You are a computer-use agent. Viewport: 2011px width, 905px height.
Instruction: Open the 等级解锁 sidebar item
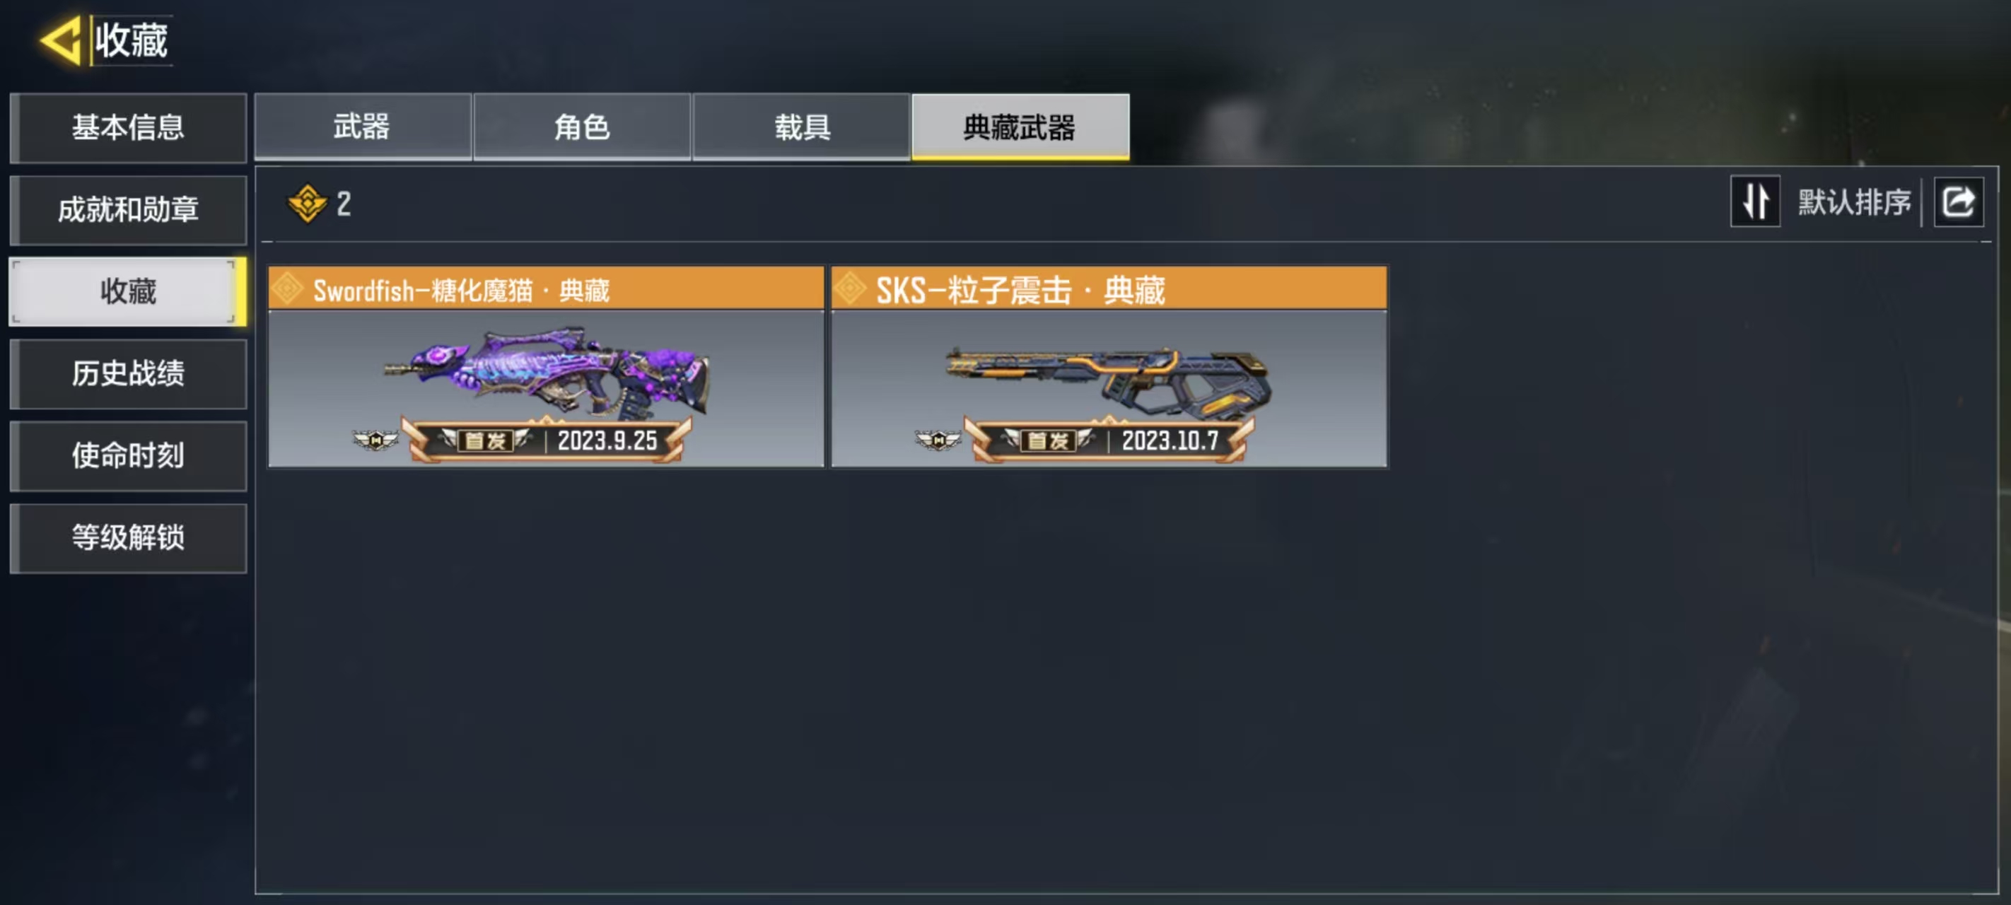click(x=128, y=537)
